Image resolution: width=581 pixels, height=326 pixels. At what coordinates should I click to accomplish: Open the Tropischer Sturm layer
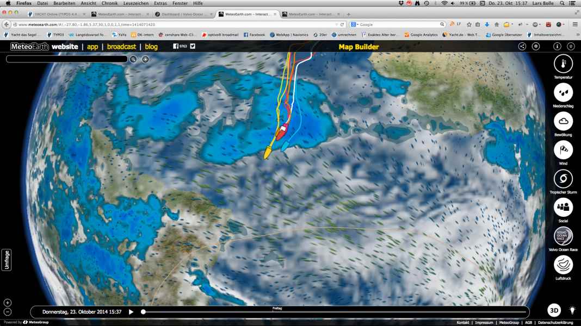coord(563,179)
